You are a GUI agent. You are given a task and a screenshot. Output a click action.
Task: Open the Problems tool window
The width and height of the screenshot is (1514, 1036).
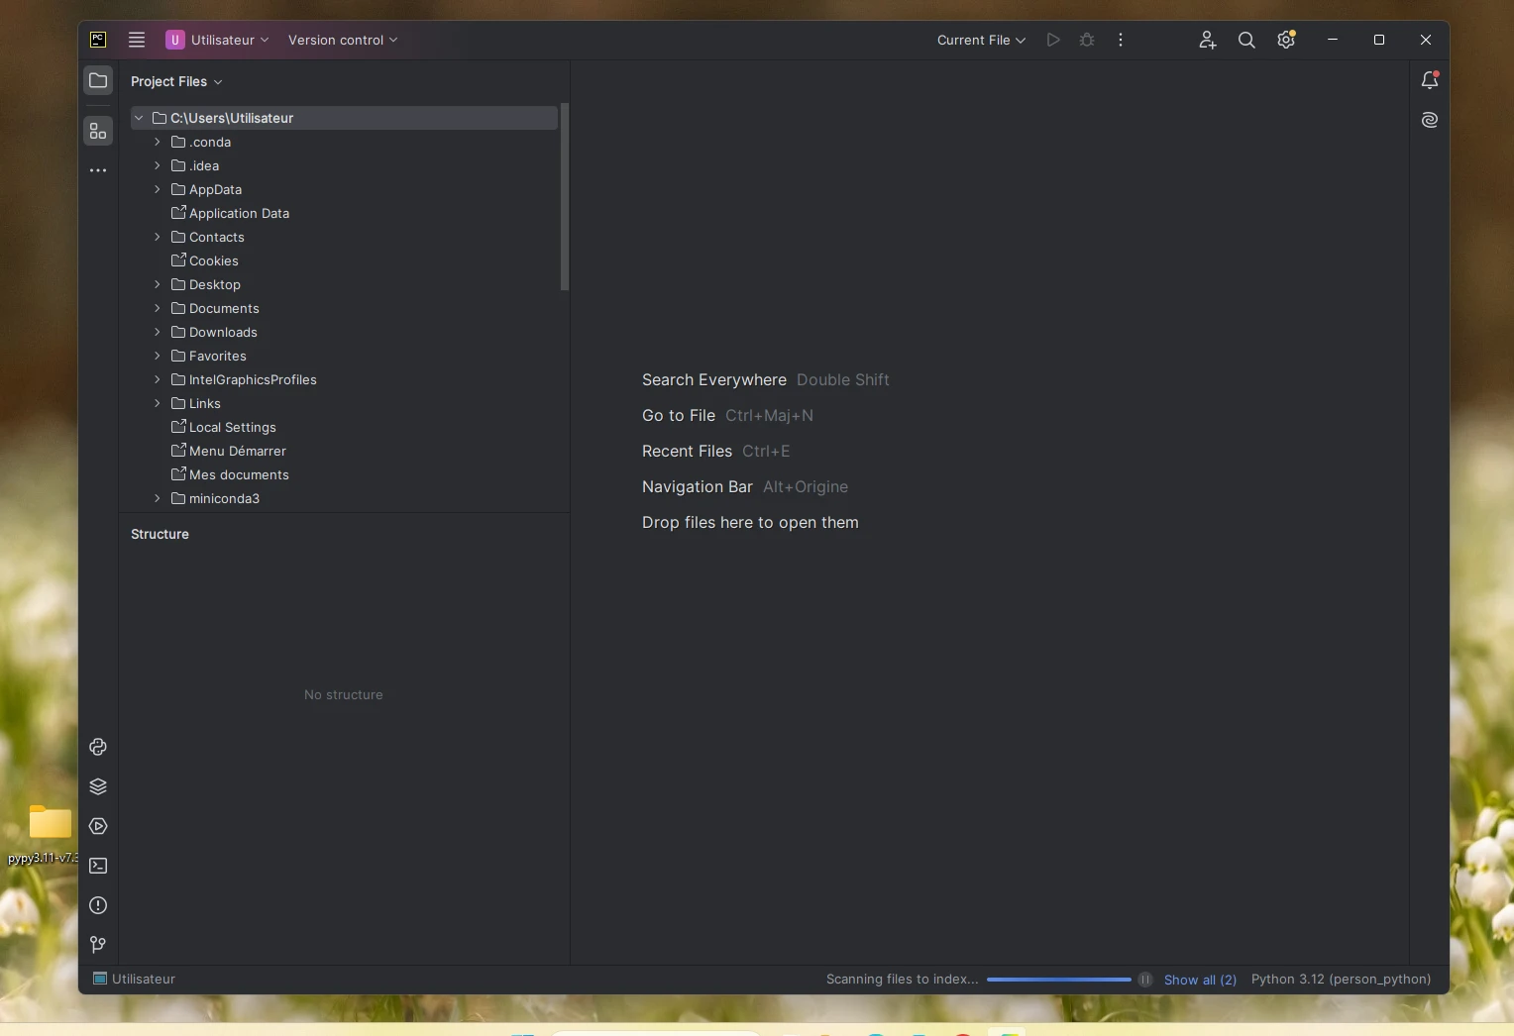point(98,905)
